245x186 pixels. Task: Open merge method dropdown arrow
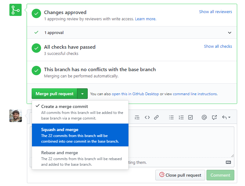[x=82, y=94]
